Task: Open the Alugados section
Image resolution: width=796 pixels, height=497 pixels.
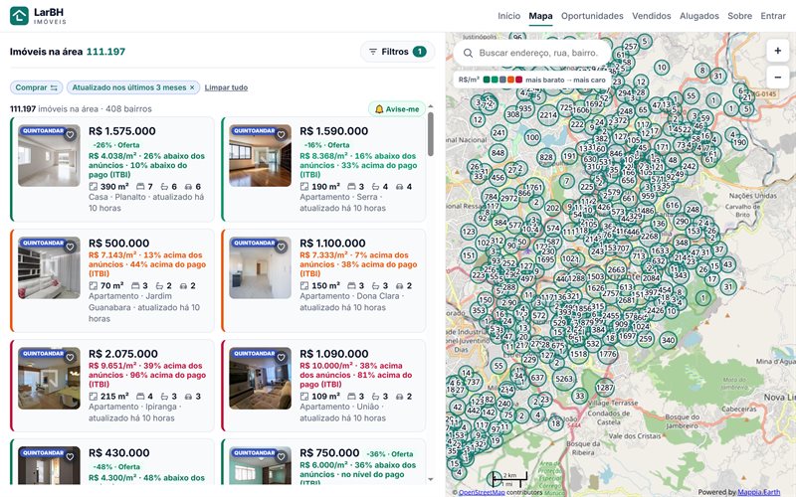Action: tap(699, 16)
